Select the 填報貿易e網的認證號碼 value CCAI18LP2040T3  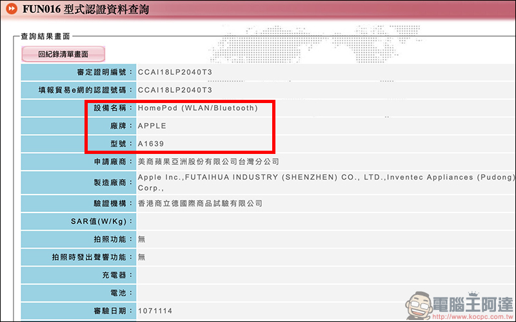pyautogui.click(x=175, y=90)
